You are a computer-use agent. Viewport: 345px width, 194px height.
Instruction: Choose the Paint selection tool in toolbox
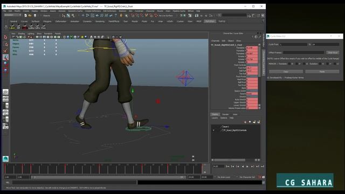click(6, 51)
